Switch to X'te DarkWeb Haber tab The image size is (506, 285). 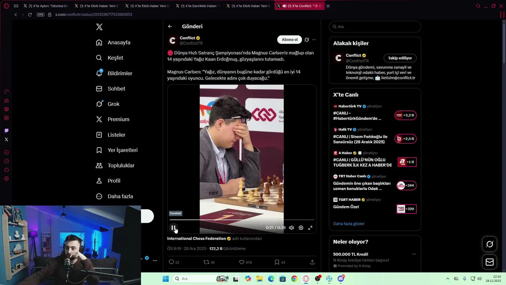[198, 6]
